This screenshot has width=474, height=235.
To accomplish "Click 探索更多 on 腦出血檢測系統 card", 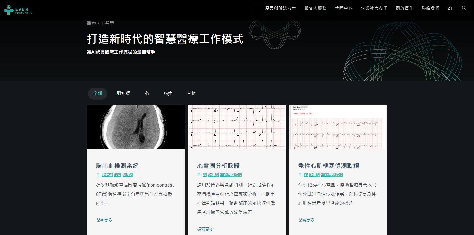I will pos(104,220).
